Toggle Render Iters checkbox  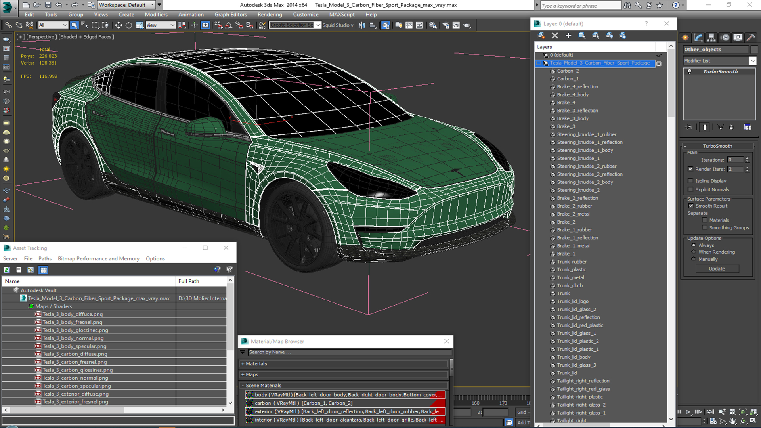tap(690, 169)
